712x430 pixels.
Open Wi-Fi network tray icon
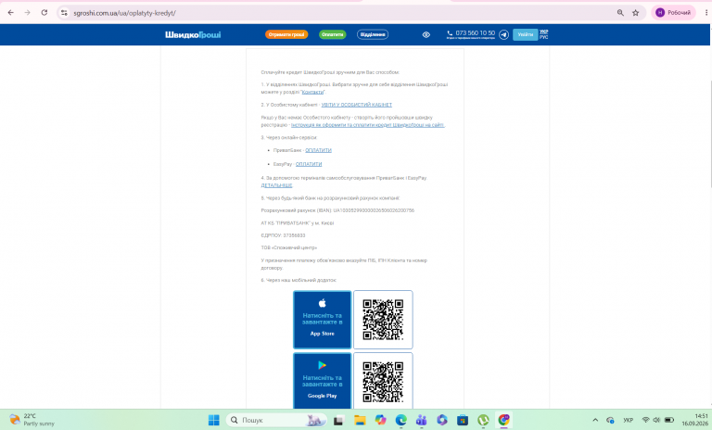[645, 420]
